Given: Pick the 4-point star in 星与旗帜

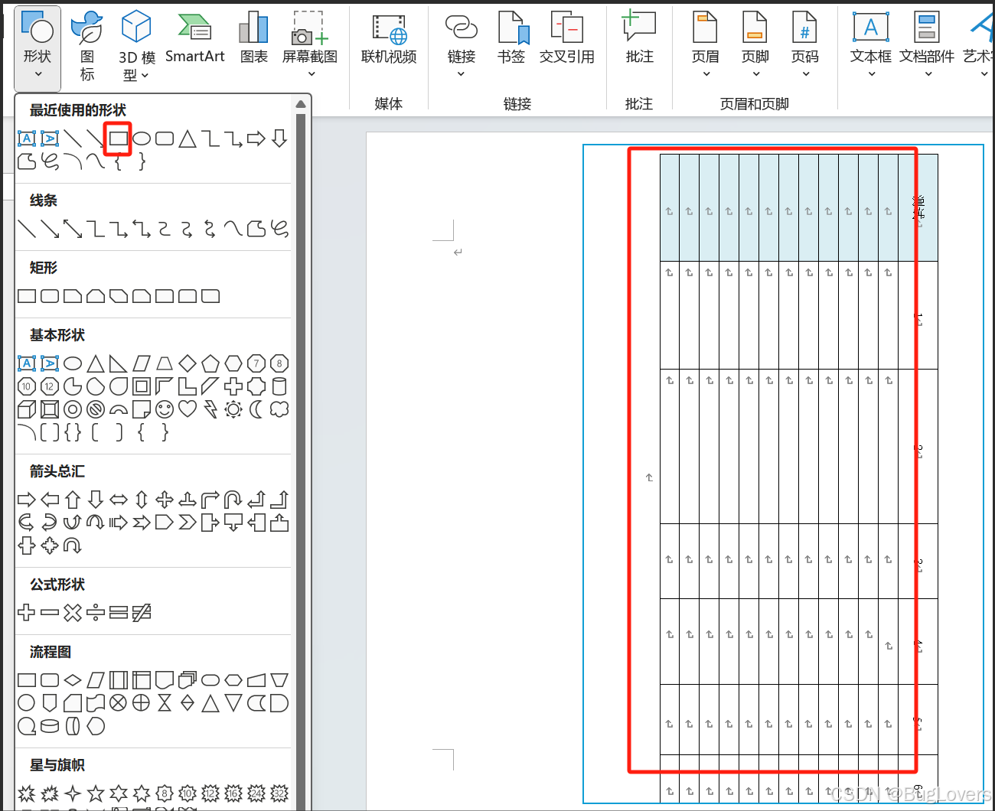Looking at the screenshot, I should (73, 793).
